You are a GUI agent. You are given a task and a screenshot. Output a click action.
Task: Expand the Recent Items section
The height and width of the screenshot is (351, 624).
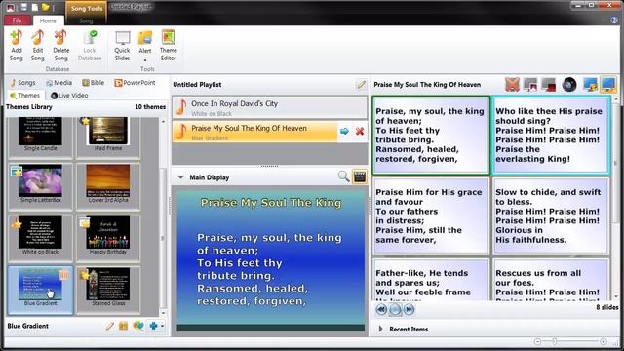tap(381, 329)
